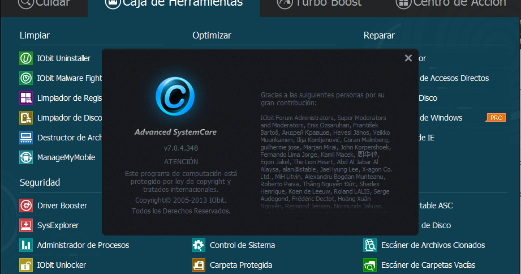Open the IObit Unlocker icon
521x274 pixels.
click(x=26, y=265)
